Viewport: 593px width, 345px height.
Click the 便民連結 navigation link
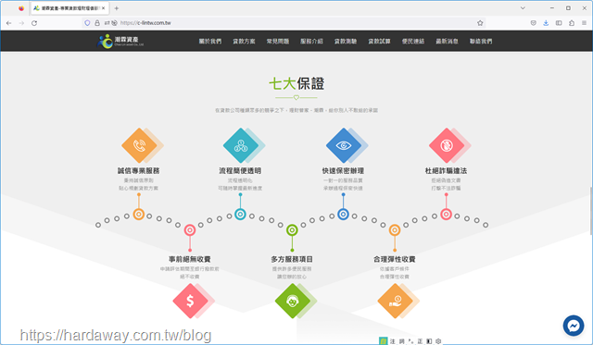(x=413, y=41)
